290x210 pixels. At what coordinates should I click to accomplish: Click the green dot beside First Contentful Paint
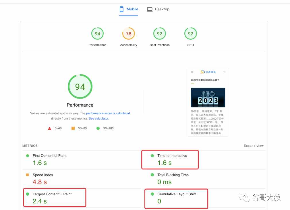click(x=28, y=156)
